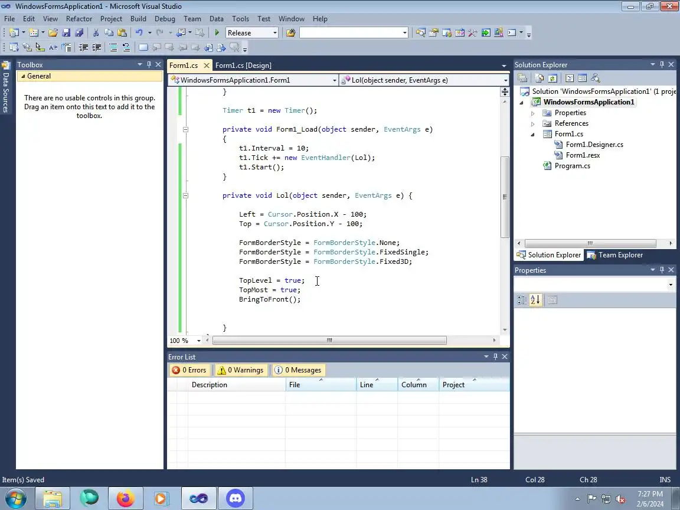Expand the References node in Solution Explorer
Image resolution: width=680 pixels, height=510 pixels.
tap(532, 123)
